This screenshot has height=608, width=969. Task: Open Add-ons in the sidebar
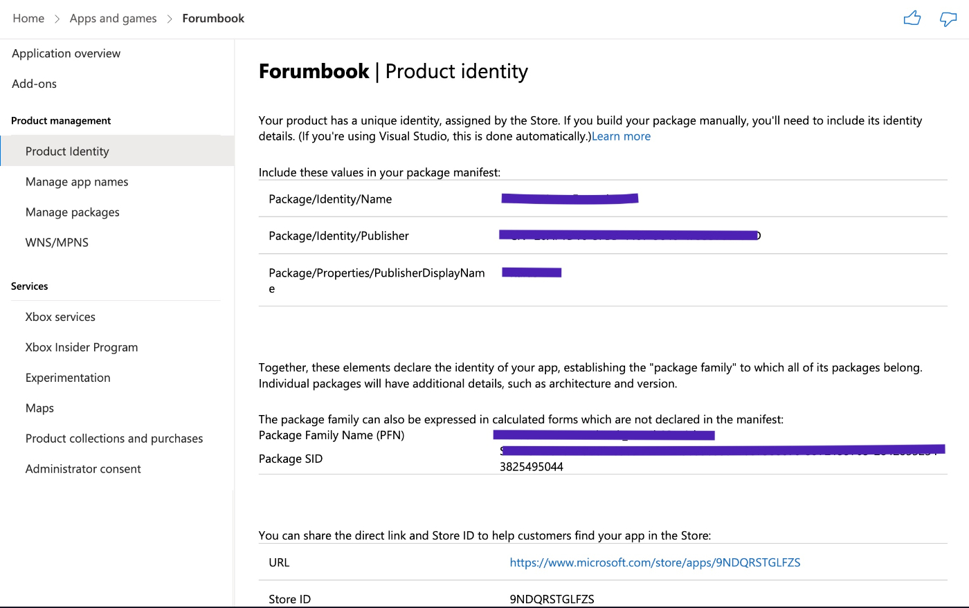(34, 84)
